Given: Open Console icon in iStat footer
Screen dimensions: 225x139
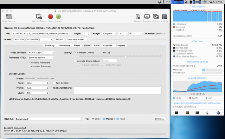Looking at the screenshot, I should (187, 113).
